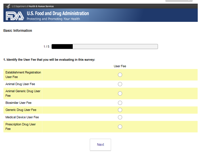
Task: Select Establishment Registration User Fee radio button
Action: click(120, 75)
